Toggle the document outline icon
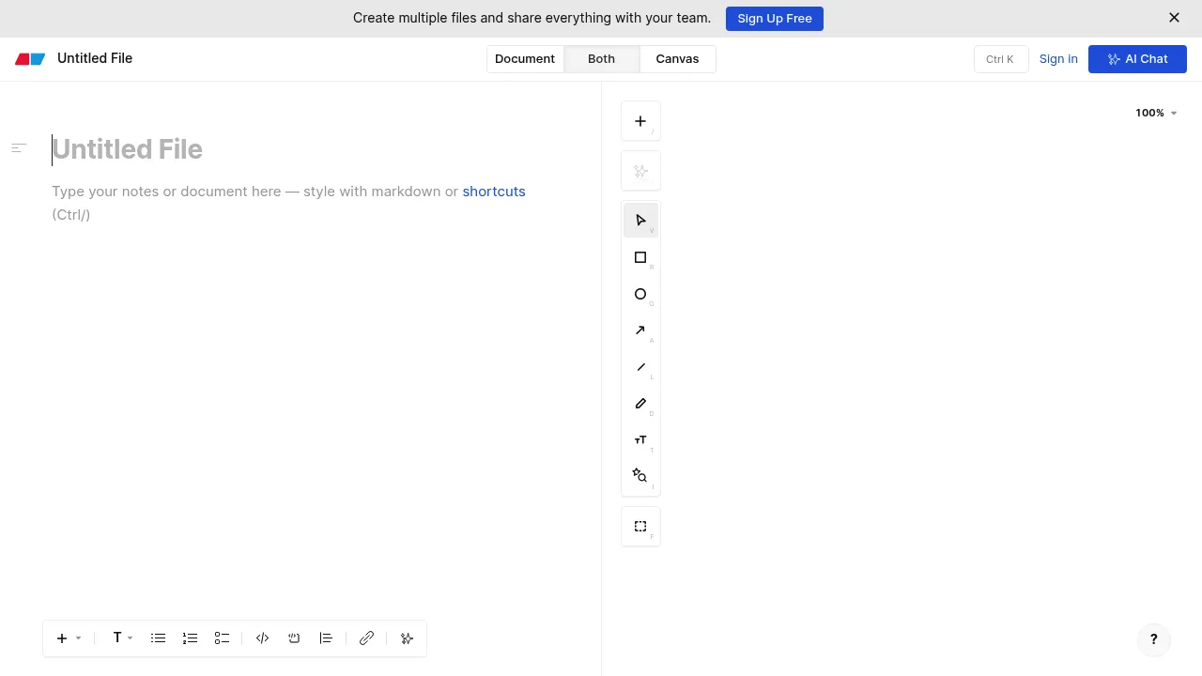 coord(19,148)
